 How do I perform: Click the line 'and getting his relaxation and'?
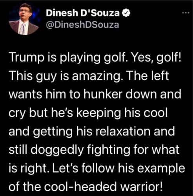pos(92,131)
